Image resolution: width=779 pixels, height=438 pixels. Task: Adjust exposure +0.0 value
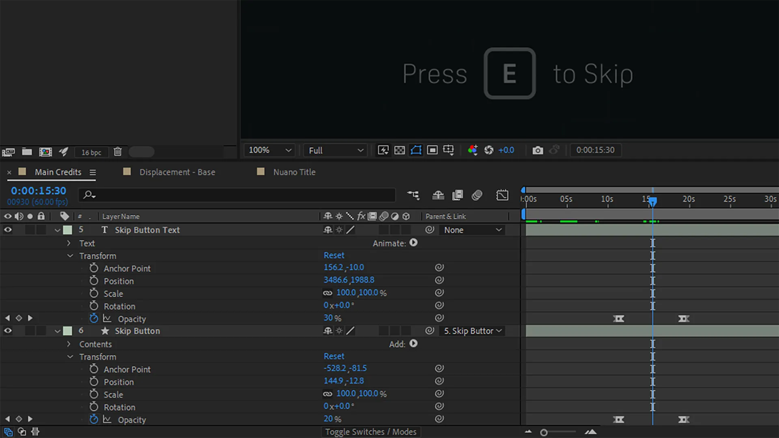(506, 150)
